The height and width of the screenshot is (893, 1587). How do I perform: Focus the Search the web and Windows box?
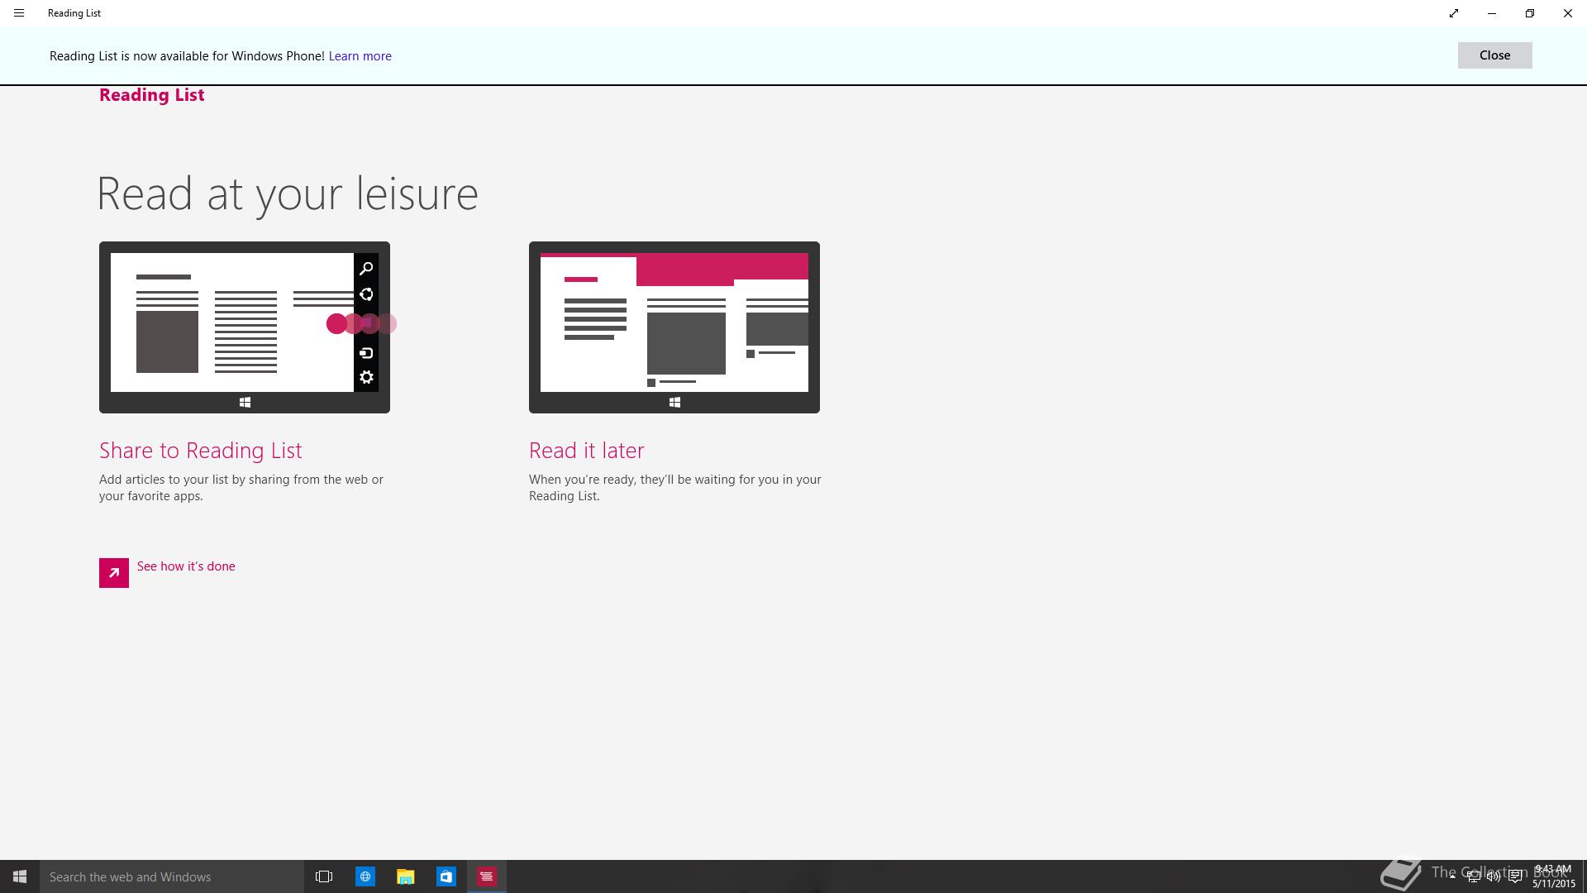(172, 876)
